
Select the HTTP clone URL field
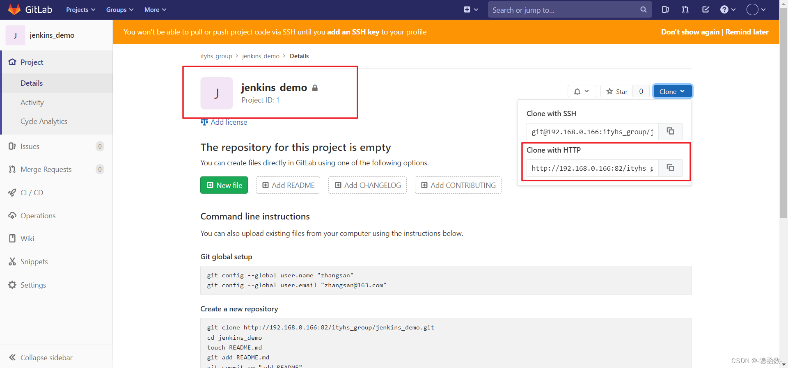click(x=592, y=168)
